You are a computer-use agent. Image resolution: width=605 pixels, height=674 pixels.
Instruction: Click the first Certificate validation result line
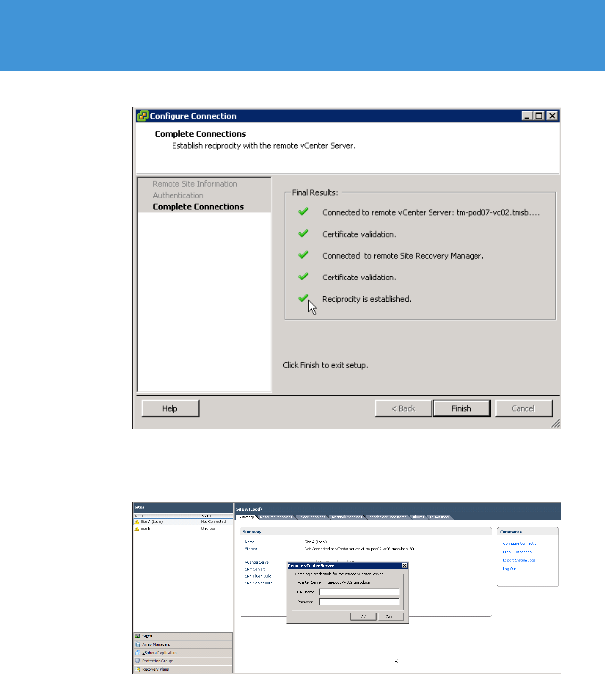tap(359, 234)
